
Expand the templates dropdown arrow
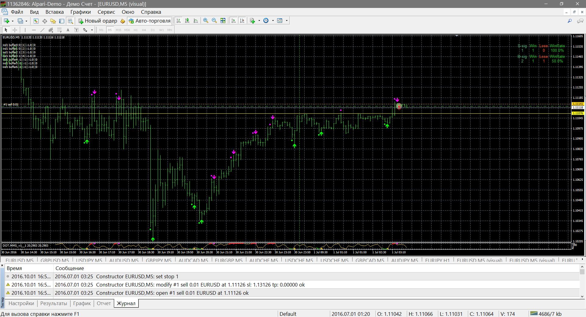pos(287,21)
